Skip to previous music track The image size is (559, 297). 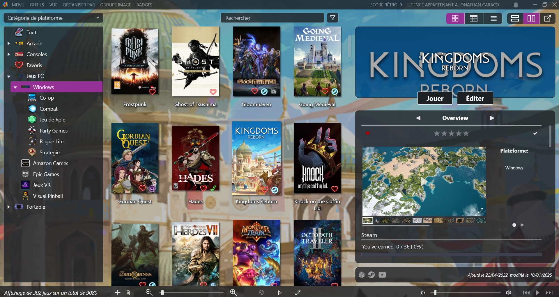tap(526, 293)
